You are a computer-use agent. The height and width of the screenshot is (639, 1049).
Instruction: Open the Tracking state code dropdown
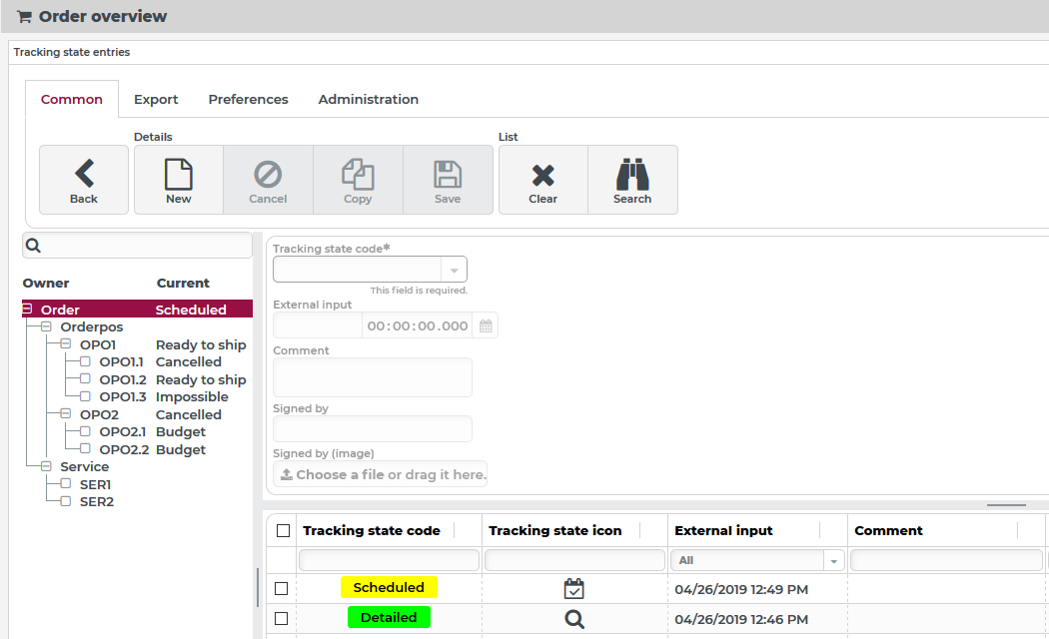click(454, 270)
